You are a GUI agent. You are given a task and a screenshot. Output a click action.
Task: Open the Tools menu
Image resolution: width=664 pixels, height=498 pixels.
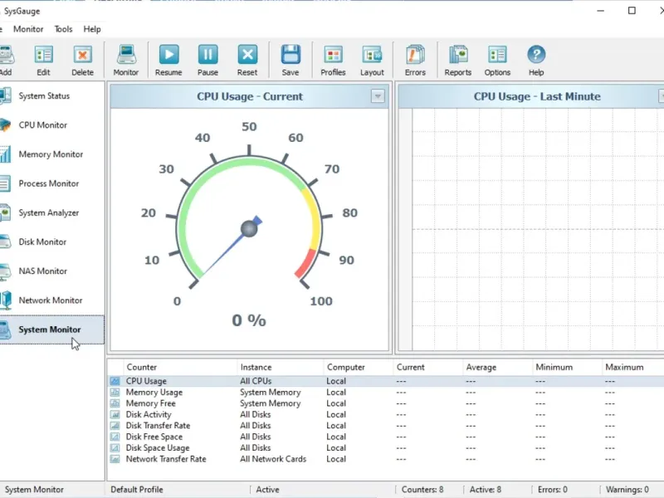click(x=63, y=29)
